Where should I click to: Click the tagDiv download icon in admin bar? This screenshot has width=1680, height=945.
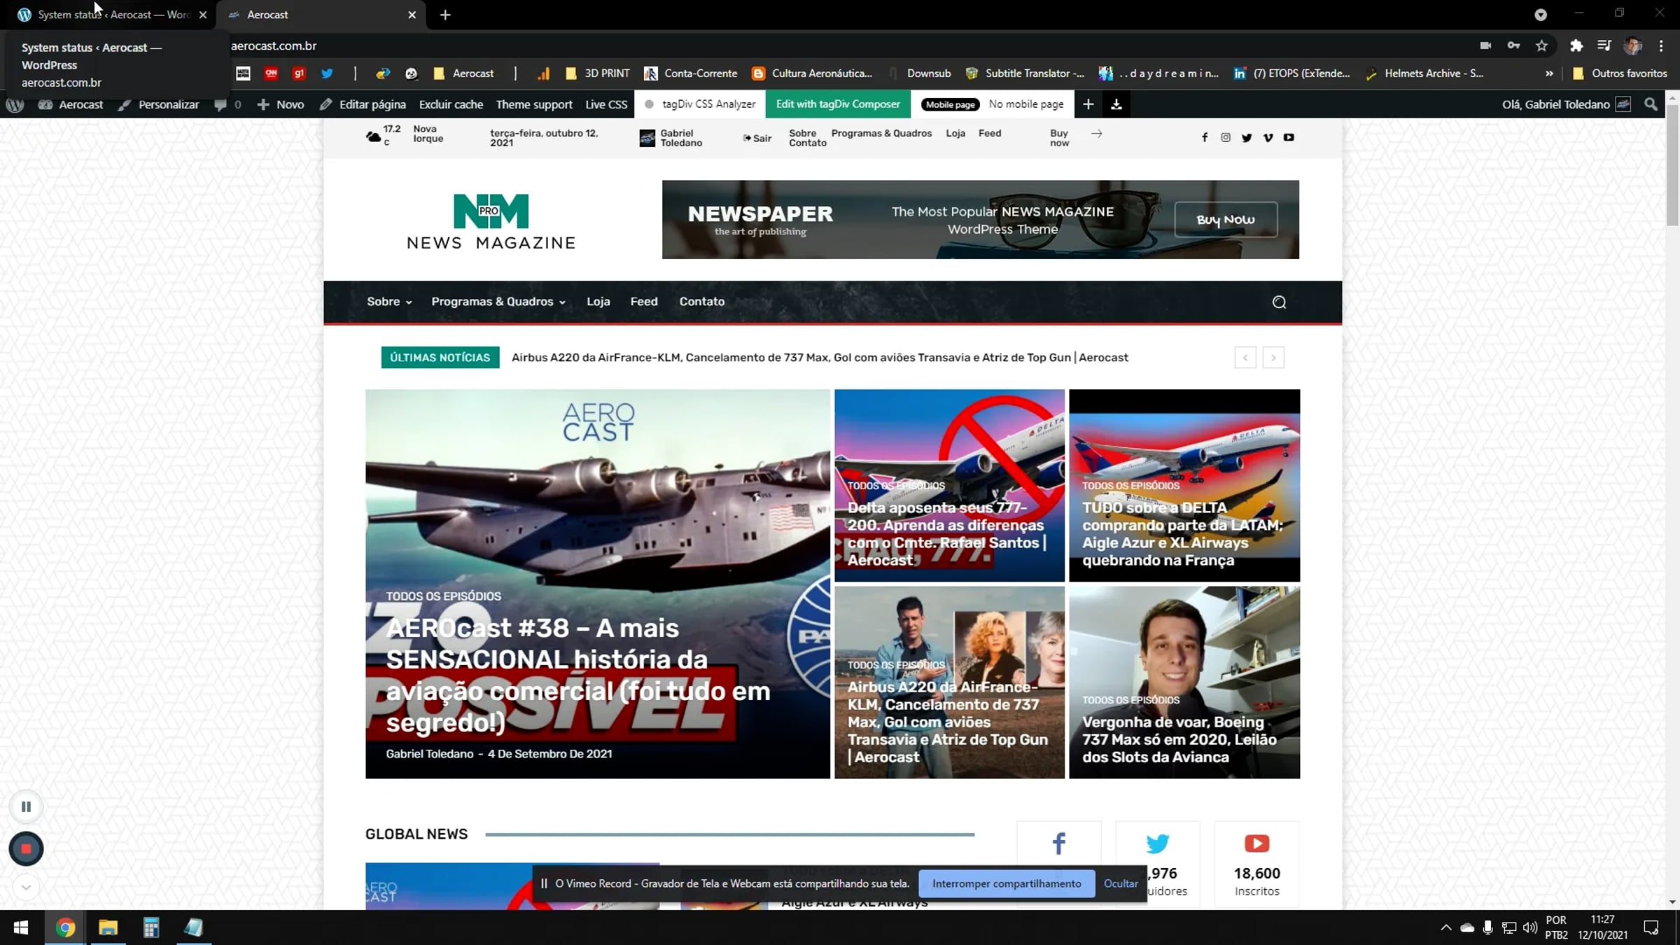[1116, 104]
